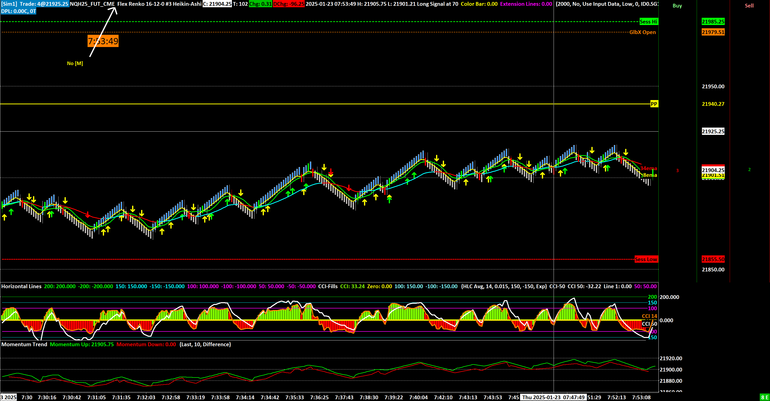Image resolution: width=770 pixels, height=401 pixels.
Task: Click the red 3 in Buy column
Action: [x=677, y=171]
